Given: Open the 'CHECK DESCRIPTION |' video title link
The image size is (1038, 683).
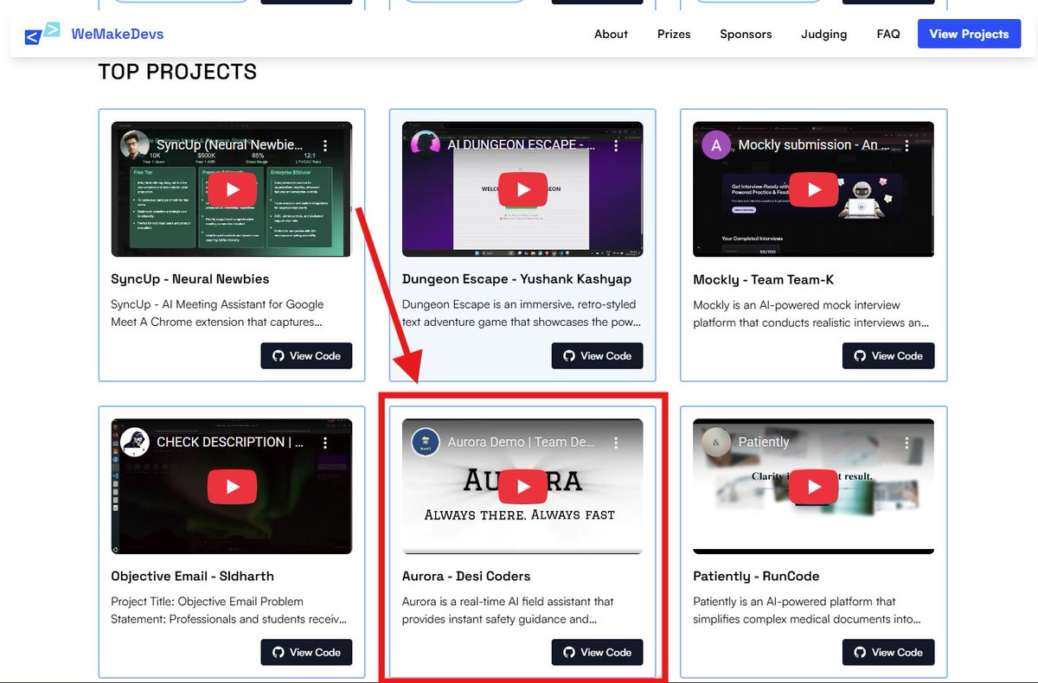Looking at the screenshot, I should [230, 442].
